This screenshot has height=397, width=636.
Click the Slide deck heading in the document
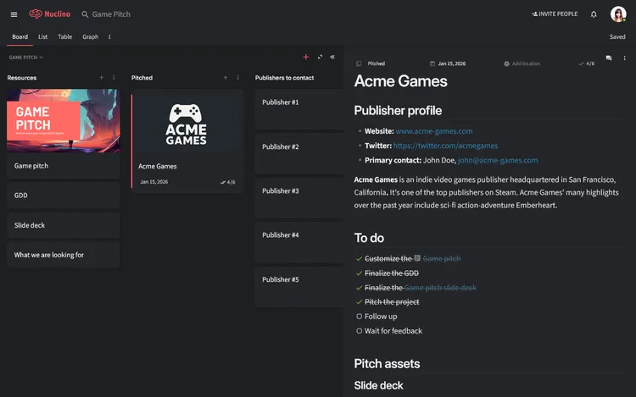[x=378, y=386]
